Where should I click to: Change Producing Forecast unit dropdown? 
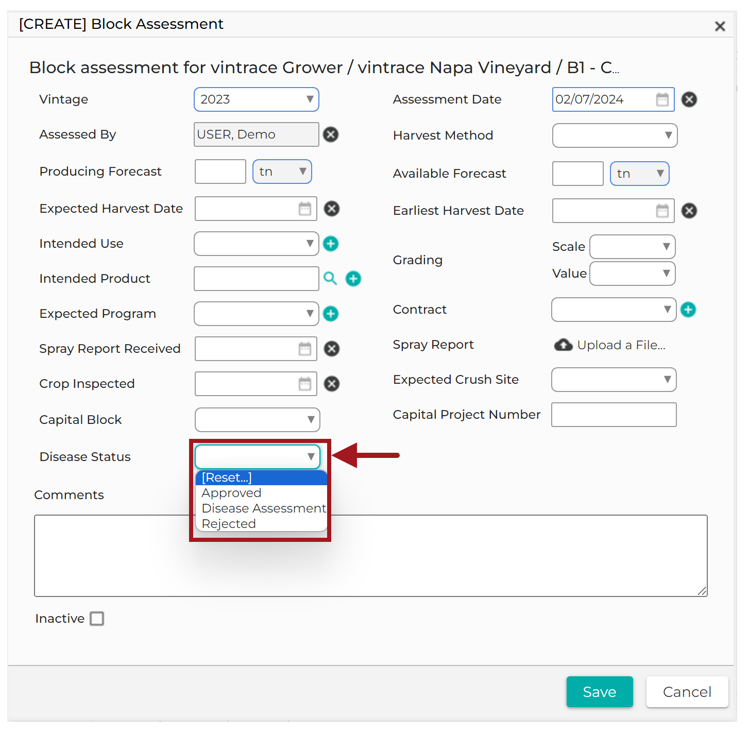tap(282, 172)
